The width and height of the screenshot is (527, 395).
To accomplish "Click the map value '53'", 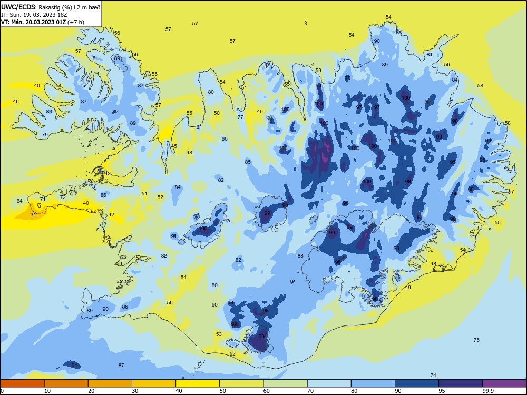I will click(x=219, y=334).
